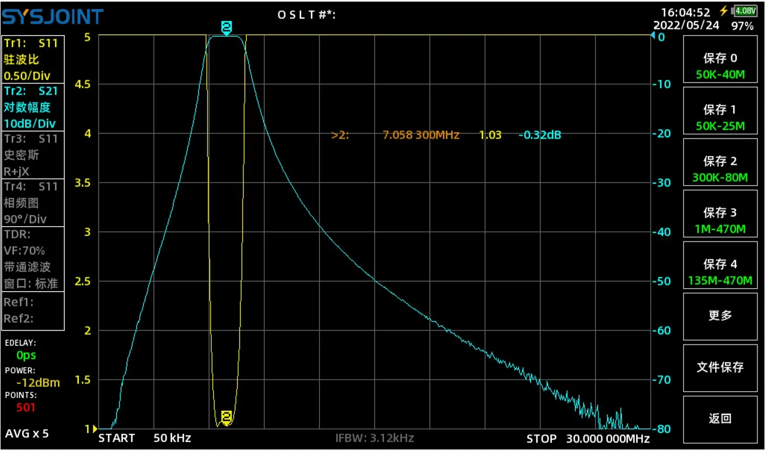This screenshot has height=450, width=765.
Task: Select save slot 保存 2 300K-80M
Action: [x=720, y=162]
